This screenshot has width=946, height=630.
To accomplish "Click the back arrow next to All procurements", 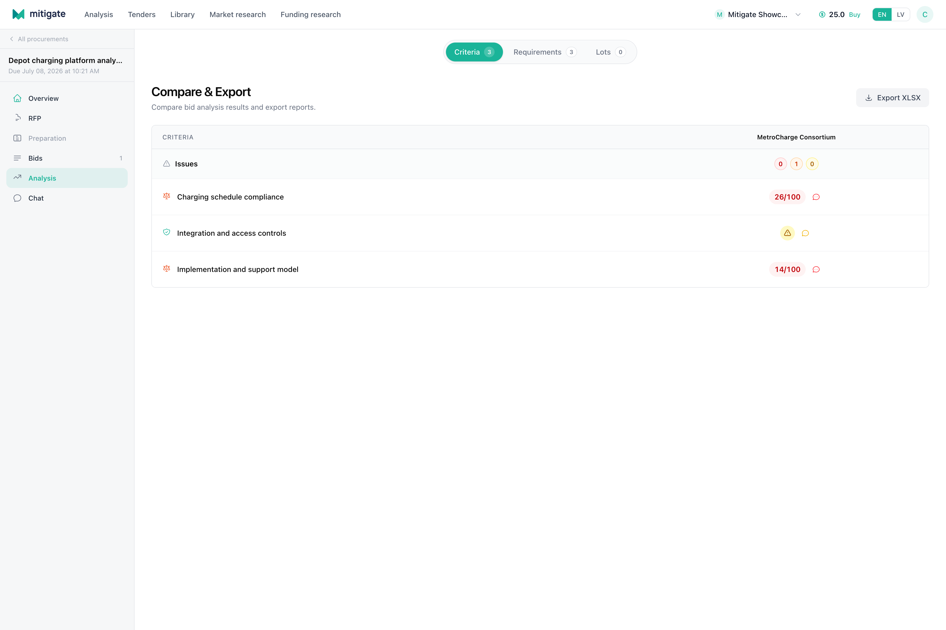I will pos(12,39).
